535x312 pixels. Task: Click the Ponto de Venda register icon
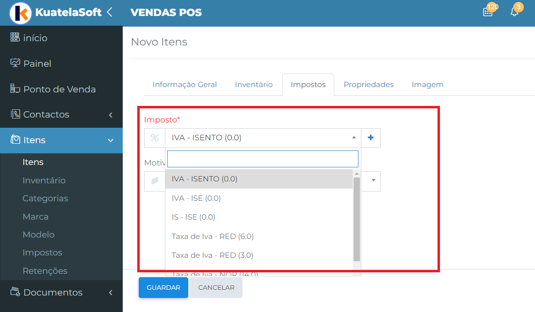[x=15, y=89]
